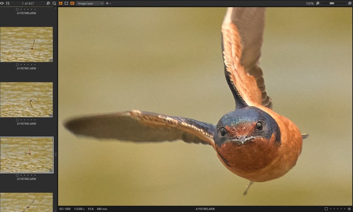Click the viewer zoom slider handle

(x=332, y=3)
